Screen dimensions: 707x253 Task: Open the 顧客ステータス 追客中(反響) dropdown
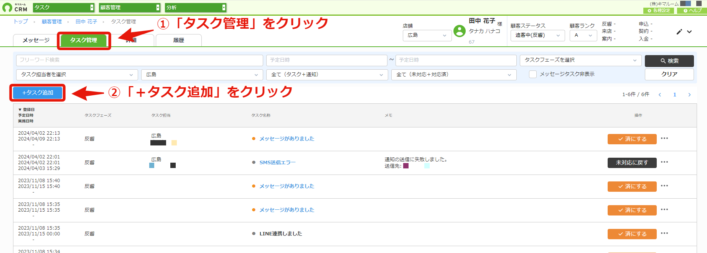click(537, 35)
